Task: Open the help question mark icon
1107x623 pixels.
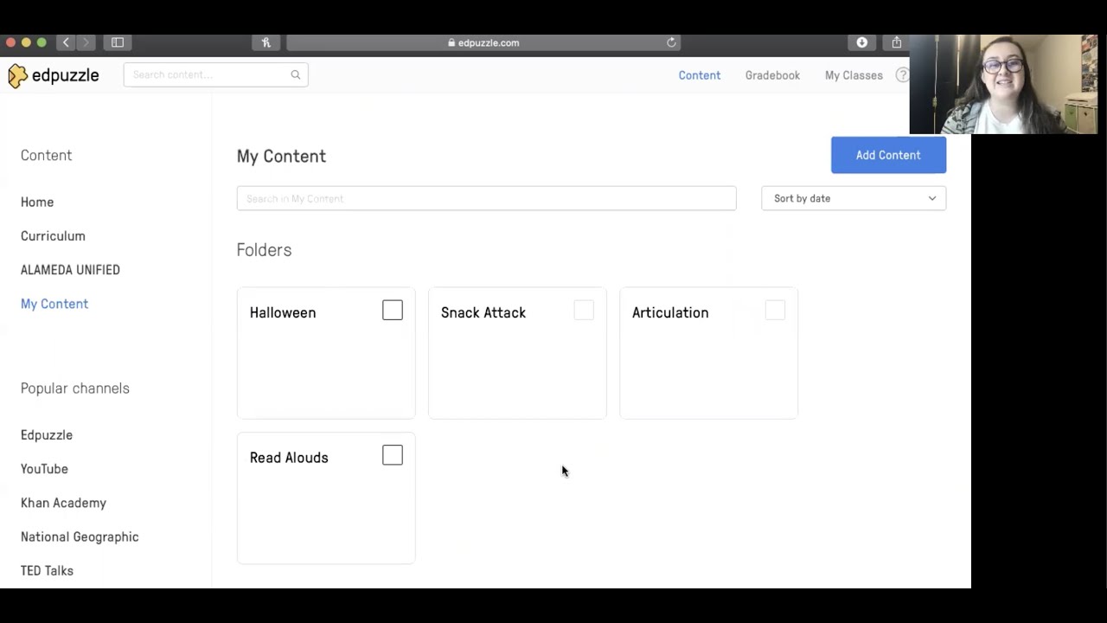Action: point(902,75)
